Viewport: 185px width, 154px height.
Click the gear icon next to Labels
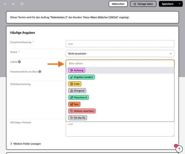point(20,62)
